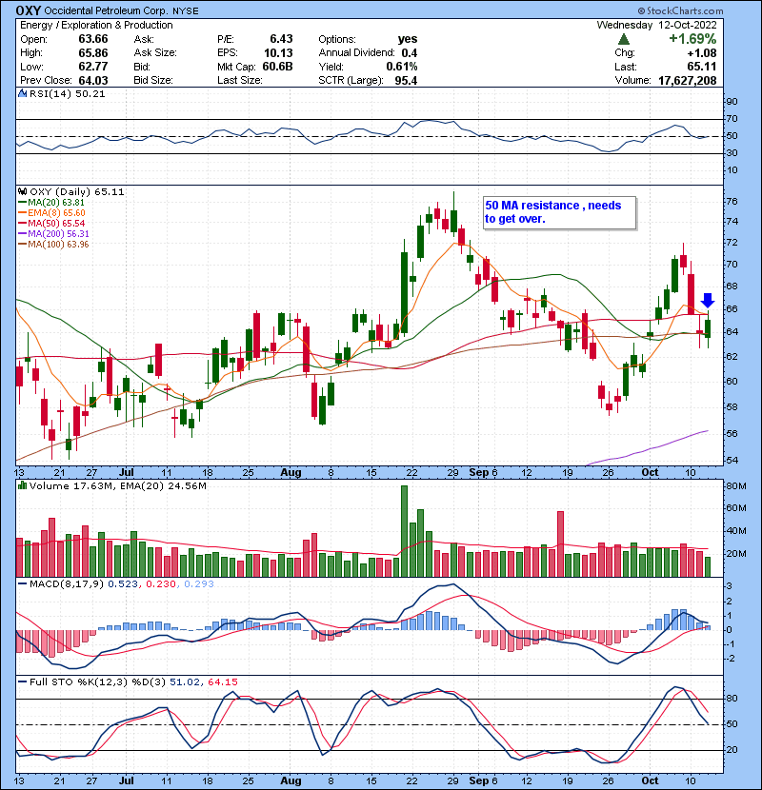Click the Prev Close value 64.03
The width and height of the screenshot is (762, 790).
pos(92,80)
